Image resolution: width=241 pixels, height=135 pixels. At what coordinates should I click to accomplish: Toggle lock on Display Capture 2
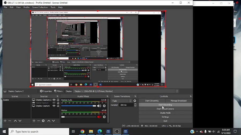pos(58,100)
